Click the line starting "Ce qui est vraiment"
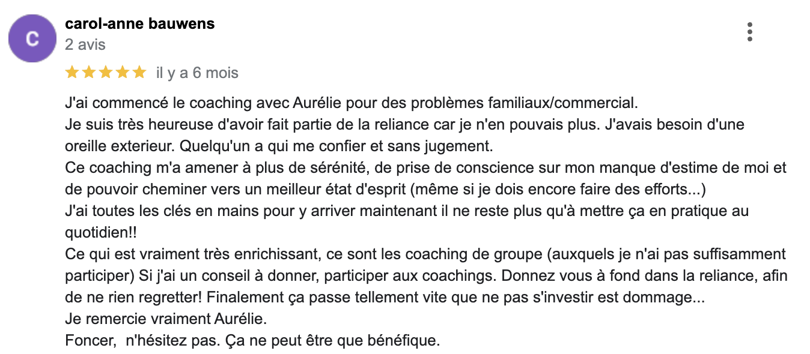810x354 pixels. coord(425,254)
